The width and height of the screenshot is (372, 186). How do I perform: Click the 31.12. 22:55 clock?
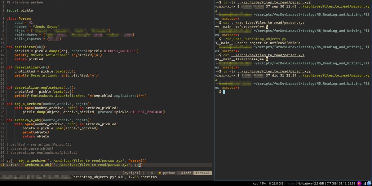point(348,184)
